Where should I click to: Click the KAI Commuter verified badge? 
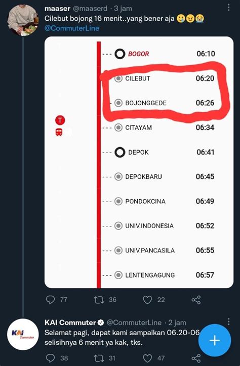[101, 323]
